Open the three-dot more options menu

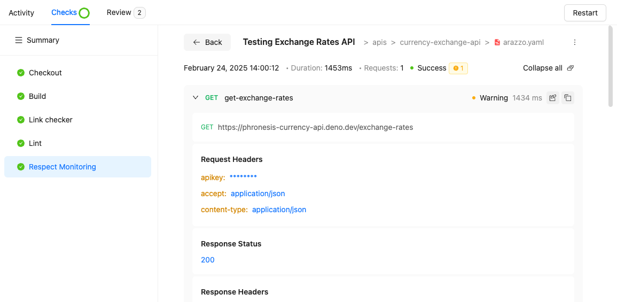pos(574,42)
